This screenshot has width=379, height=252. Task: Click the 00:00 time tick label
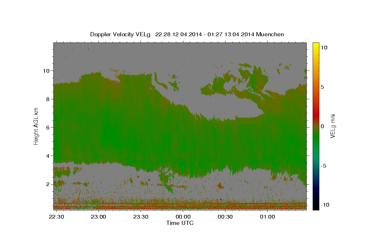(x=183, y=217)
